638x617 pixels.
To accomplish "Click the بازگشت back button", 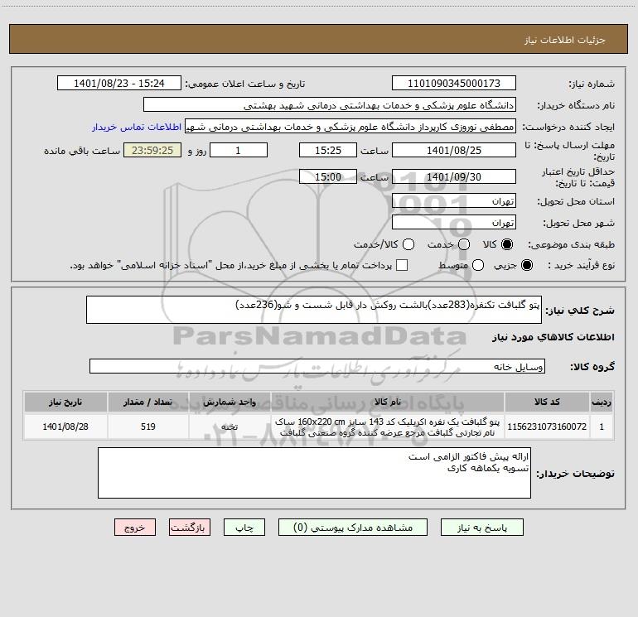I will [190, 528].
